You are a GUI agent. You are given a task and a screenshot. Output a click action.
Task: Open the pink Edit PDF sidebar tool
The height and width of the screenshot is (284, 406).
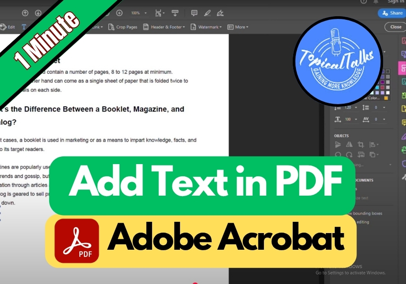pos(402,68)
